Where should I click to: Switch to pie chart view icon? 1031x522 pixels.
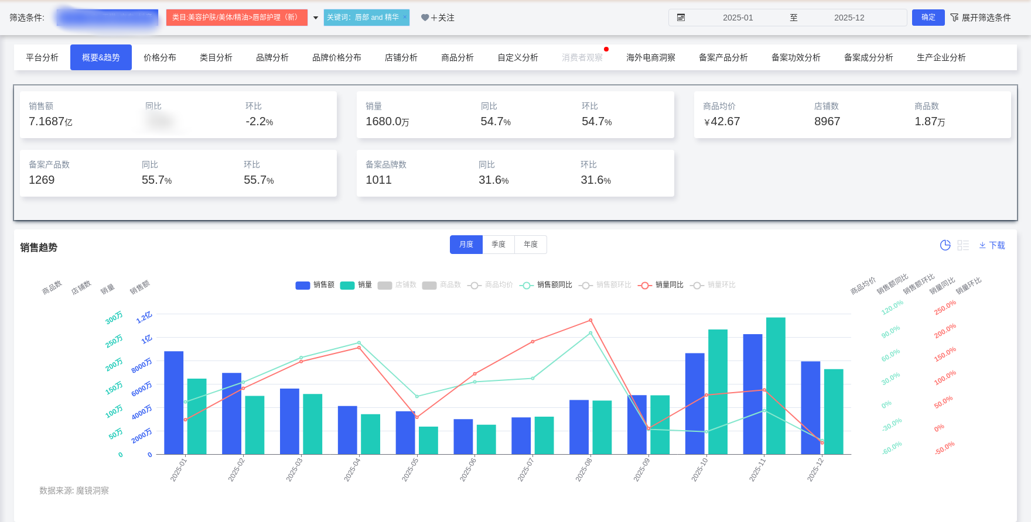(945, 245)
